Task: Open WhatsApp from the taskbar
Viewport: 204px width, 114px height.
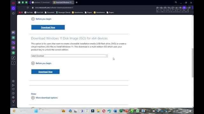Action: (x=137, y=111)
